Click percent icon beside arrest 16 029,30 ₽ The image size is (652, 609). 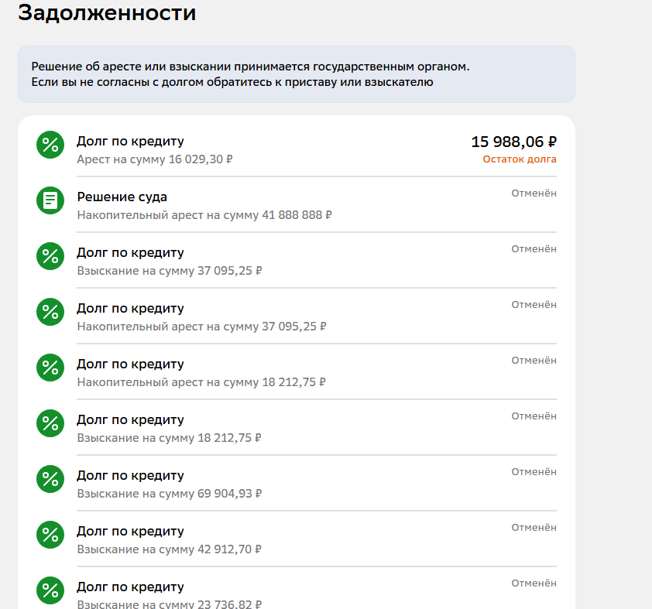50,145
